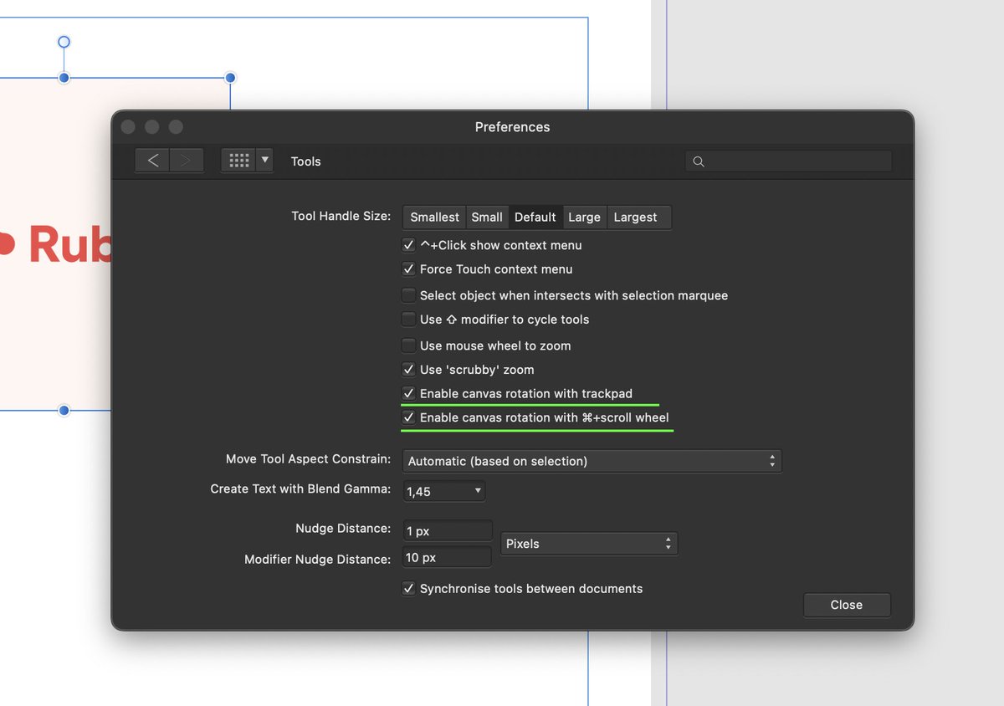Click the search magnifier icon
The image size is (1004, 706).
pyautogui.click(x=699, y=161)
